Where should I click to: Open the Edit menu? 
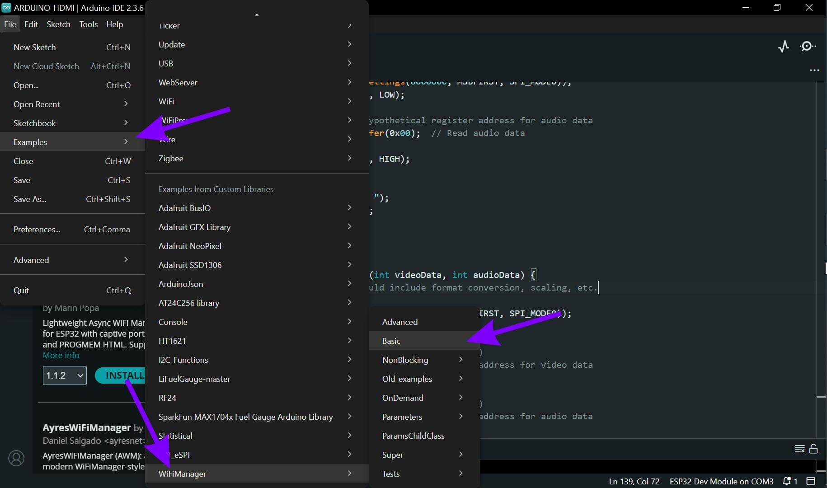(31, 24)
